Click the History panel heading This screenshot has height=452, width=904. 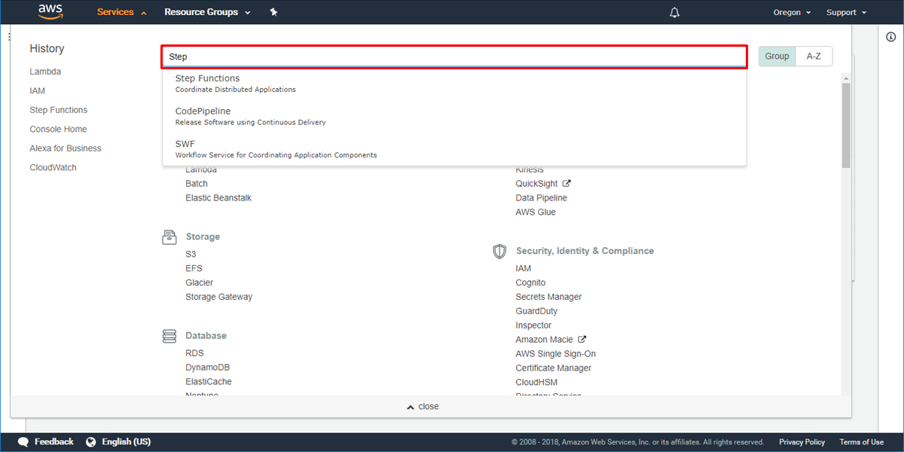pos(47,48)
